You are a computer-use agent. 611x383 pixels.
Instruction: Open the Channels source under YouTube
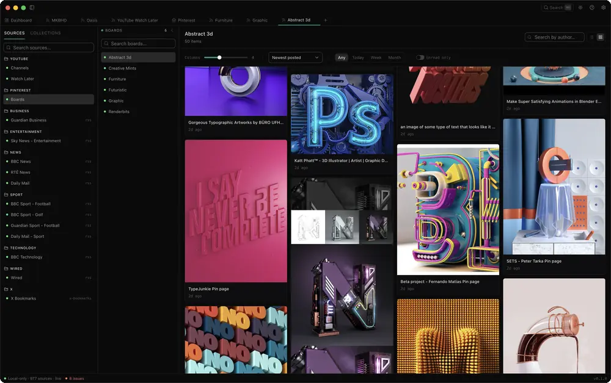pyautogui.click(x=49, y=68)
